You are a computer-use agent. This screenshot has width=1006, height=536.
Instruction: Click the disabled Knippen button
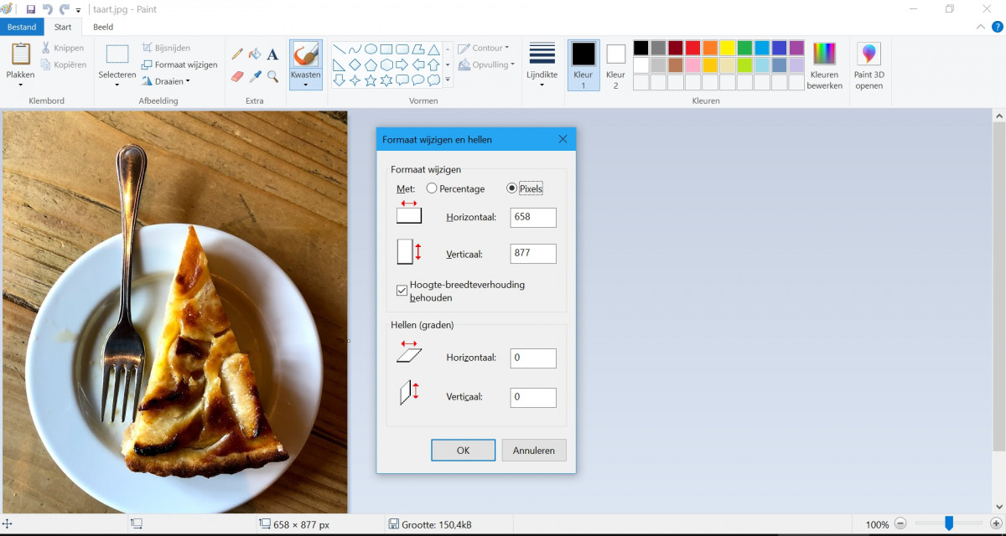[x=64, y=48]
